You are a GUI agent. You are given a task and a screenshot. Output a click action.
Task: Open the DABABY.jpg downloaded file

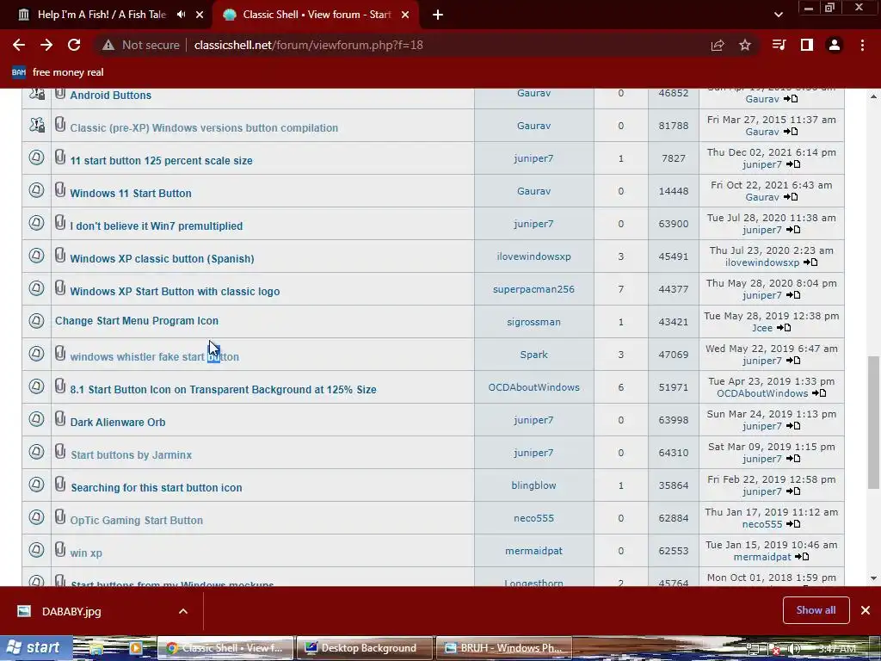(x=71, y=612)
